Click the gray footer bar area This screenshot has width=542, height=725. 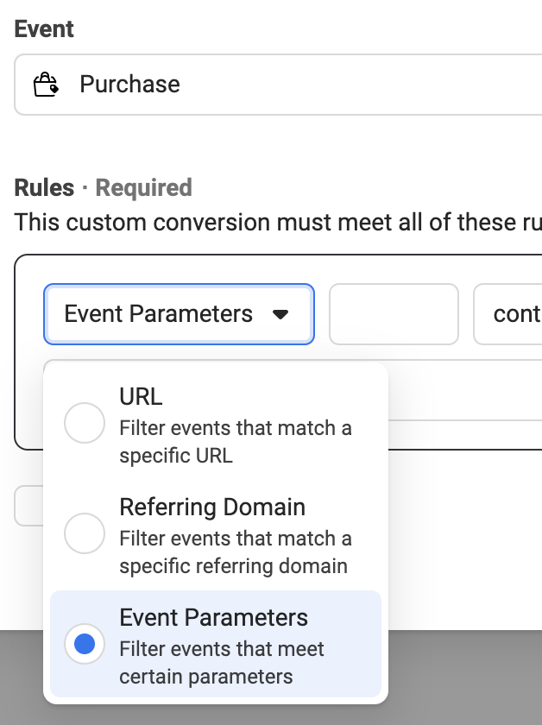coord(465,678)
